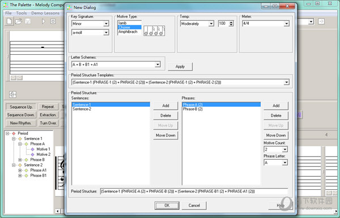The image size is (340, 218).
Task: Select Phrase B1 in structure tree
Action: pos(39,176)
